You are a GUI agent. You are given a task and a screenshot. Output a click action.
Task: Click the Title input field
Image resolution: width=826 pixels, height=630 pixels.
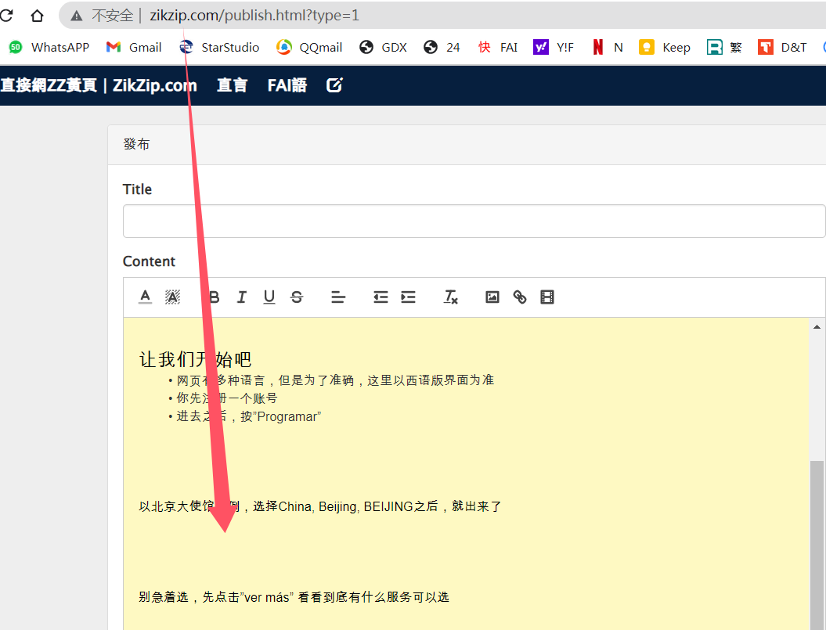pyautogui.click(x=474, y=221)
